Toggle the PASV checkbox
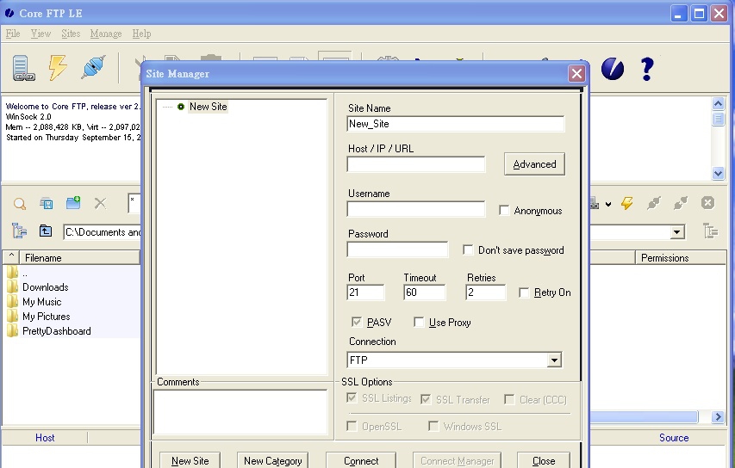Viewport: 735px width, 468px height. click(357, 322)
